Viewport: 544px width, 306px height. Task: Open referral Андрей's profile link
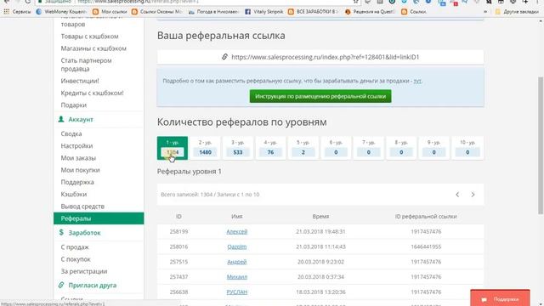click(237, 262)
